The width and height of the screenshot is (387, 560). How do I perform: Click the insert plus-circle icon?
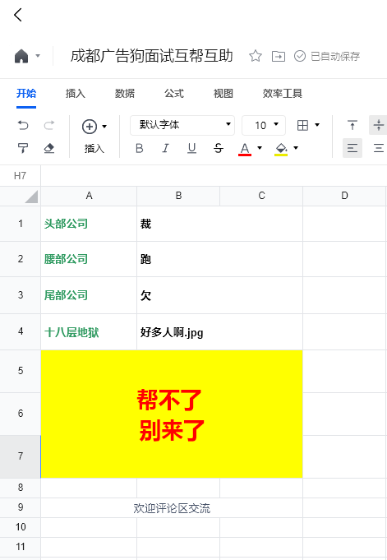[90, 127]
